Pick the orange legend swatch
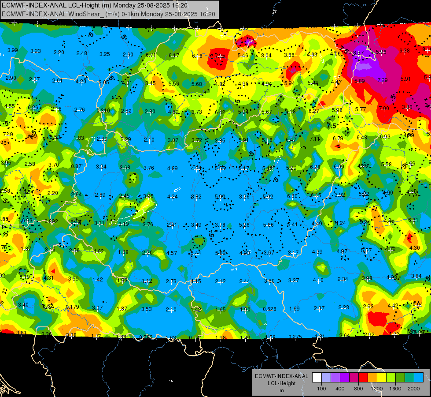431x397 pixels. [x=372, y=378]
